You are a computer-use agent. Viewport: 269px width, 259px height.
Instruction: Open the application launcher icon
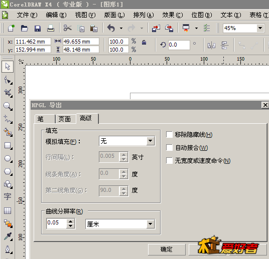pos(186,28)
